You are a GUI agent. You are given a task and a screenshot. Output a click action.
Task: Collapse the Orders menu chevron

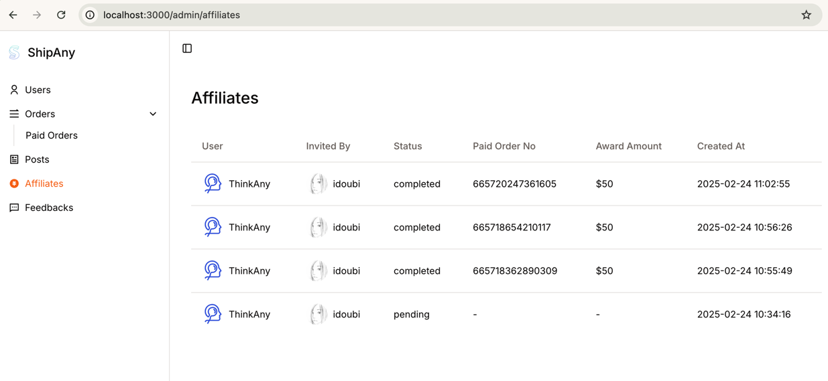(x=153, y=114)
